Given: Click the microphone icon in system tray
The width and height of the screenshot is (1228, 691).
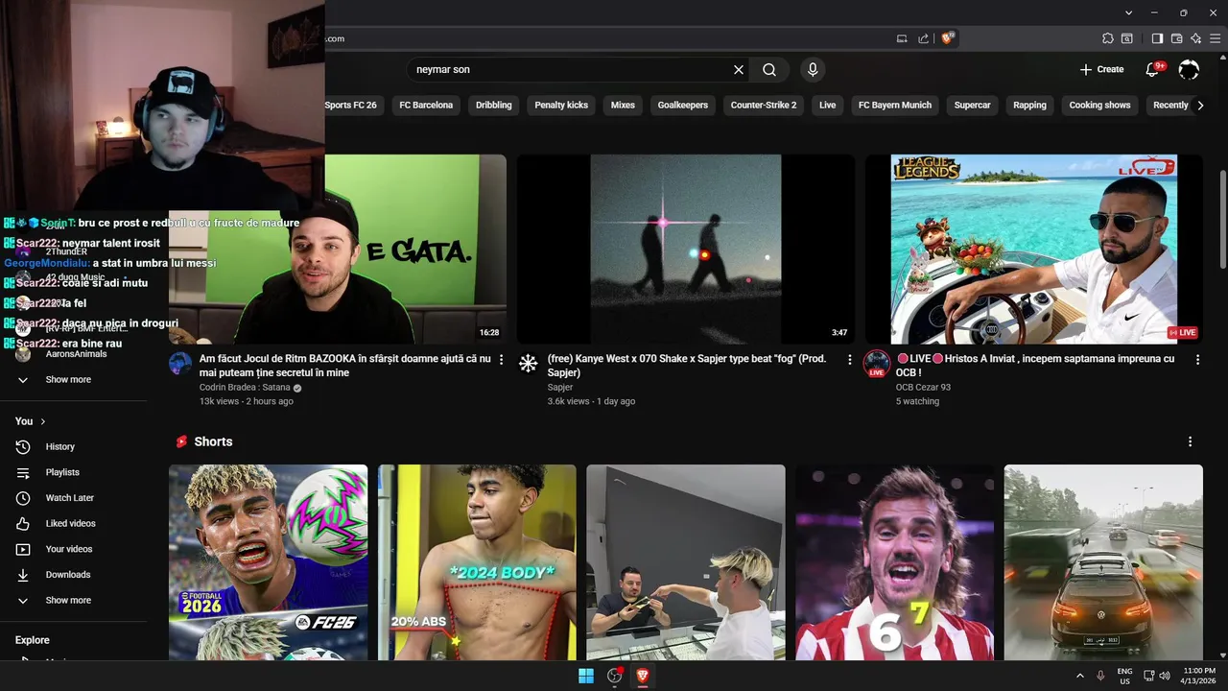Looking at the screenshot, I should 1100,676.
